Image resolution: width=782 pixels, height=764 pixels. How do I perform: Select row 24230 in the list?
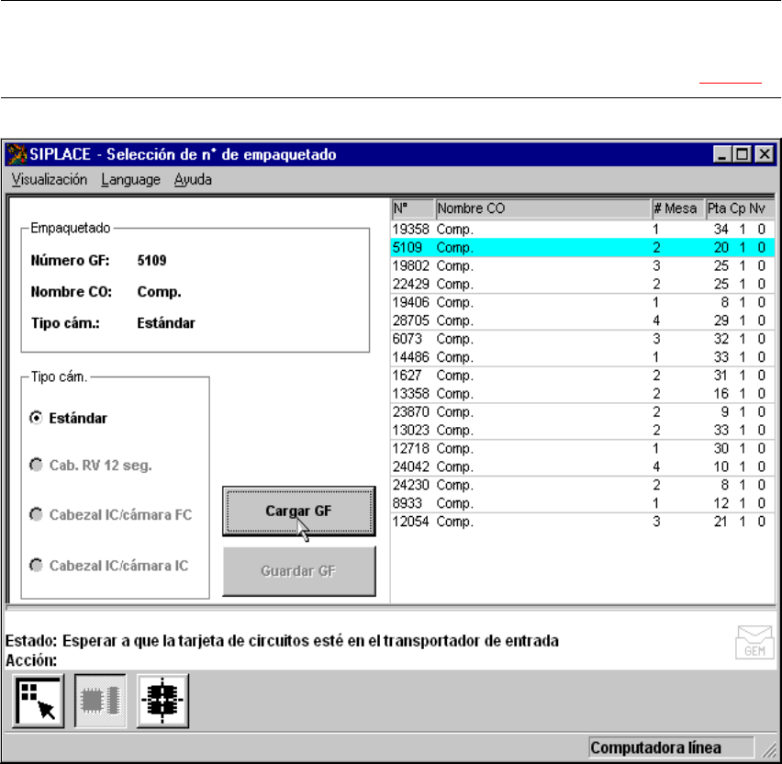tap(583, 485)
